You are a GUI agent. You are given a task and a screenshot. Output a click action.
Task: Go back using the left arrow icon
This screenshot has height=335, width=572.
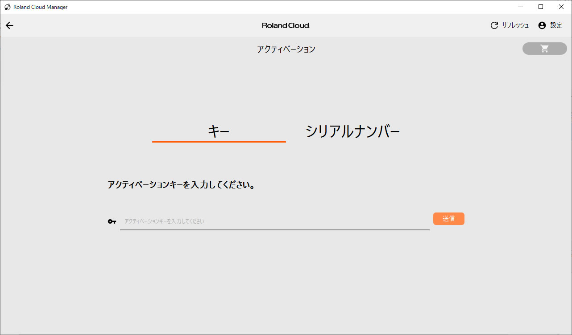pos(9,25)
